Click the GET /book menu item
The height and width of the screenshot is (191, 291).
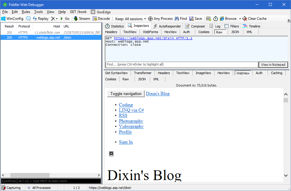coord(78,12)
